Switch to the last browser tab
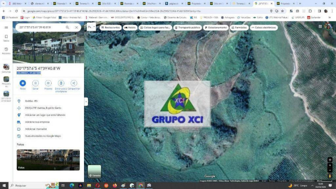336x189 pixels. [286, 3]
